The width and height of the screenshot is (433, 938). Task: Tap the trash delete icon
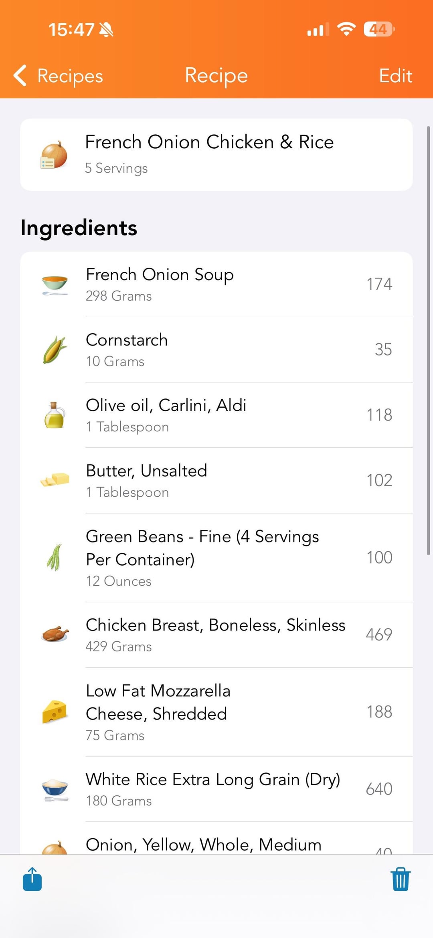click(401, 879)
